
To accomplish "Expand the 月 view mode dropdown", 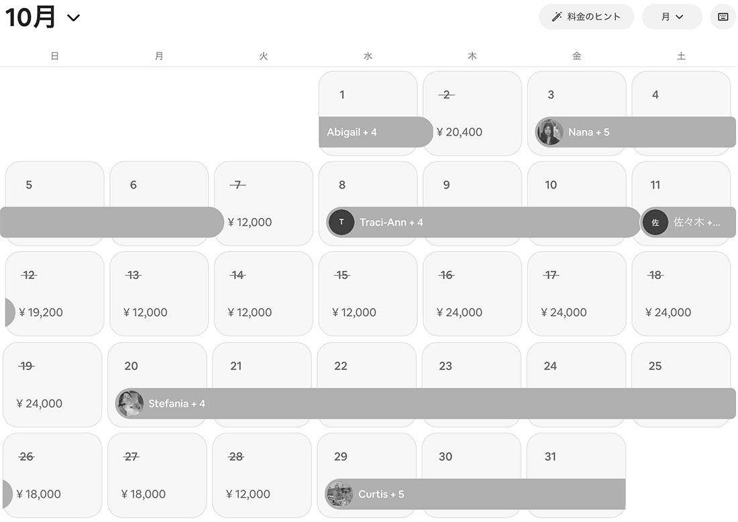I will [672, 17].
